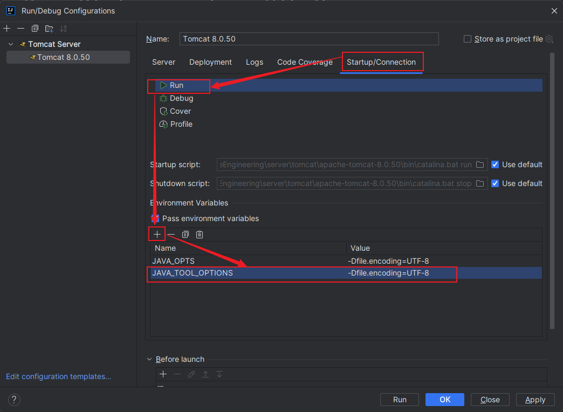Viewport: 563px width, 412px height.
Task: Edit the Before launch task
Action: (x=191, y=374)
